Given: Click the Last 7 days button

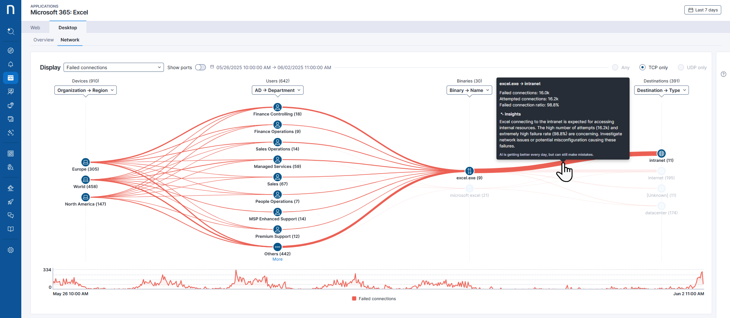Looking at the screenshot, I should tap(703, 10).
